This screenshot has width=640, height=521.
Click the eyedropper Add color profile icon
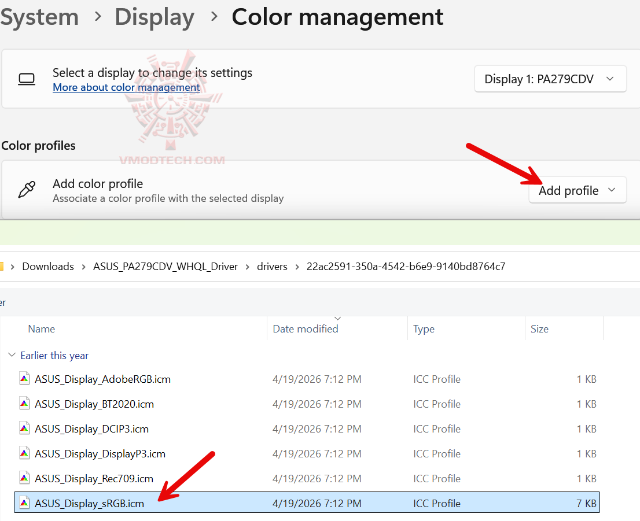coord(27,190)
